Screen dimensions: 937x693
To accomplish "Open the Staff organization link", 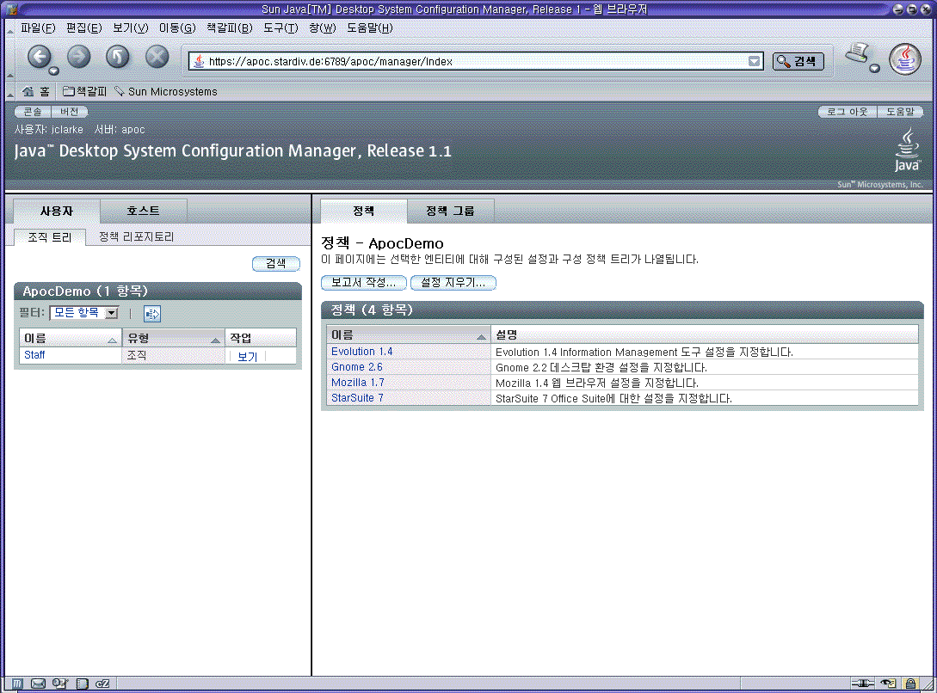I will click(x=34, y=354).
